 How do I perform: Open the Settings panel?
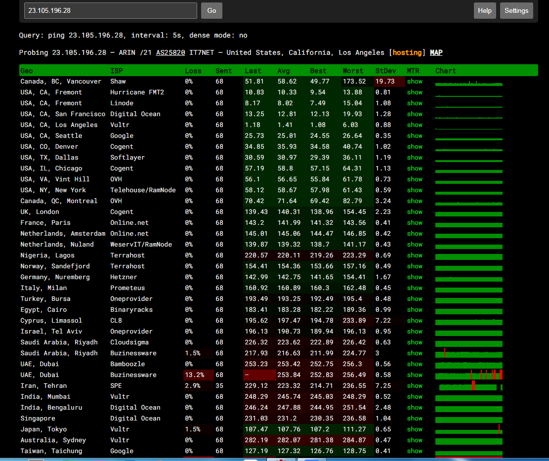pos(516,10)
